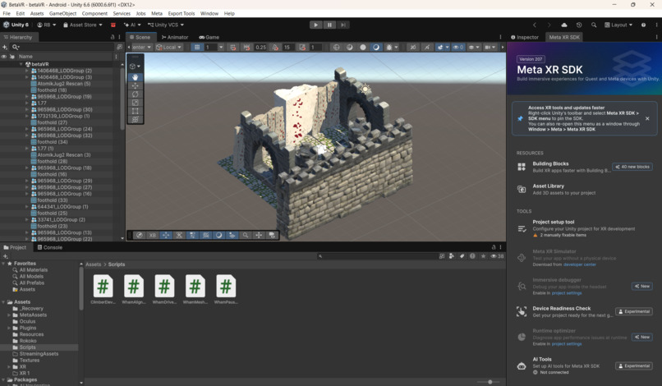Select the Rotate tool in Scene overlay
662x386 pixels.
[x=135, y=94]
